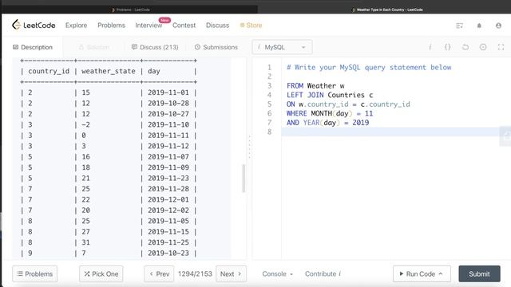Image resolution: width=511 pixels, height=287 pixels.
Task: Visit the Store link
Action: click(x=251, y=25)
